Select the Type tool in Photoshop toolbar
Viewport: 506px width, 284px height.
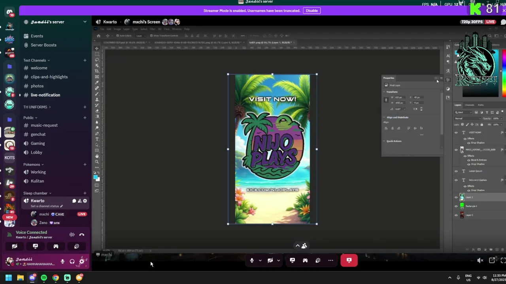point(97,139)
